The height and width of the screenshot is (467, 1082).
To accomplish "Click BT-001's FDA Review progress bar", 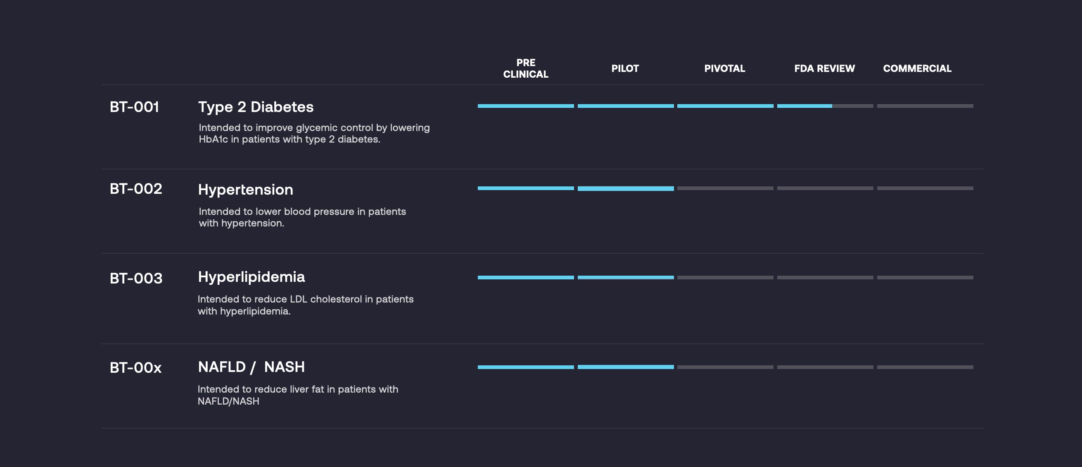I will (825, 106).
